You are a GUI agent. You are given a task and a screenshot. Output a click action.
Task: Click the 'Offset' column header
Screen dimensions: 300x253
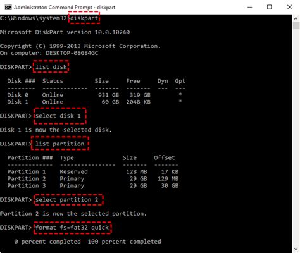(165, 157)
